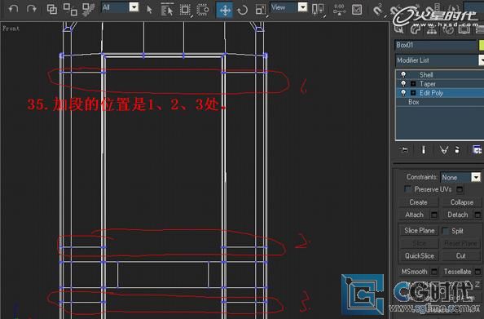The width and height of the screenshot is (484, 319).
Task: Open the Motion command panel tab
Action: pyautogui.click(x=448, y=29)
